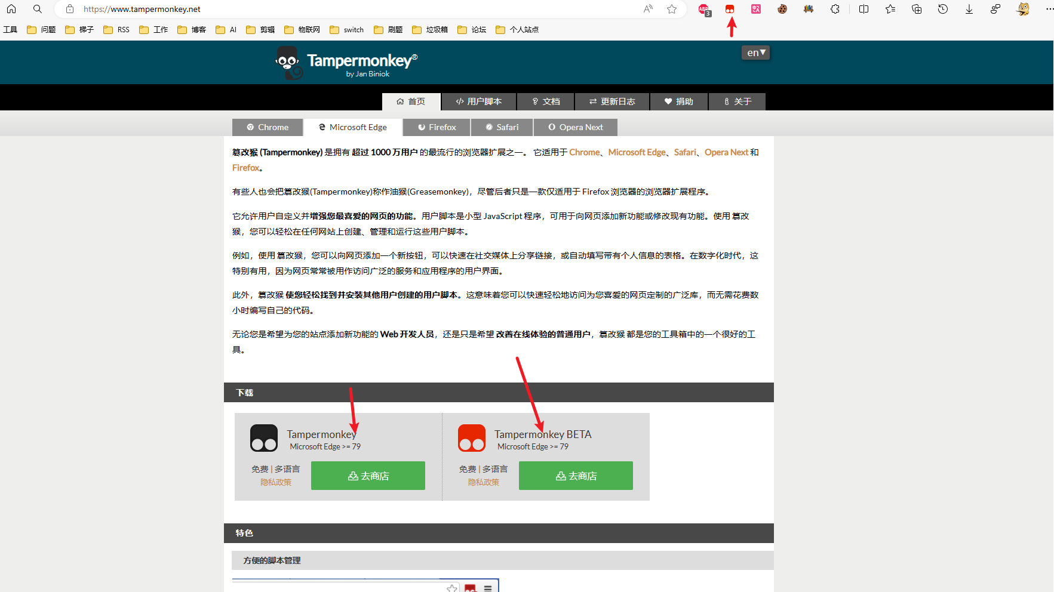The height and width of the screenshot is (592, 1054).
Task: Click the address bar URL field
Action: 358,9
